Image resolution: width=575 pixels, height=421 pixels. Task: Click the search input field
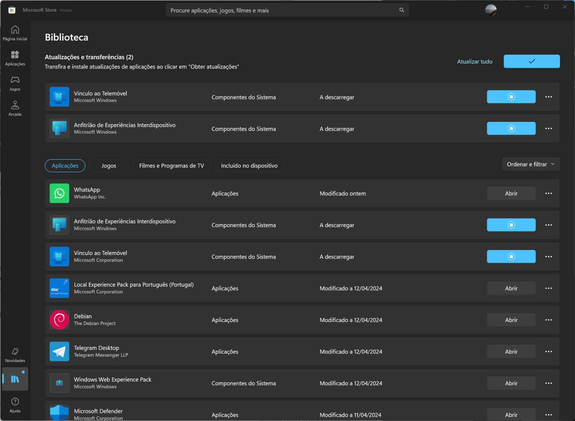[281, 10]
